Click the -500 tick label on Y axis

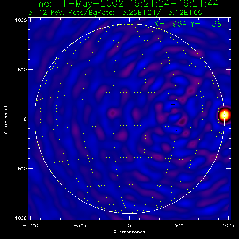pyautogui.click(x=21, y=169)
